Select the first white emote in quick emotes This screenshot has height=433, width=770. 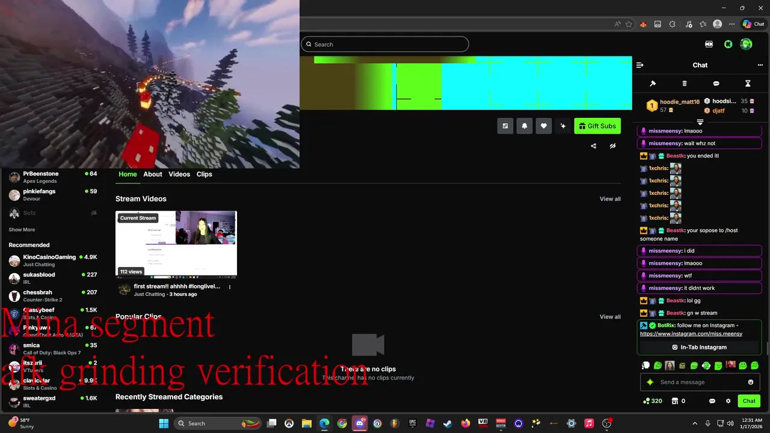(645, 365)
